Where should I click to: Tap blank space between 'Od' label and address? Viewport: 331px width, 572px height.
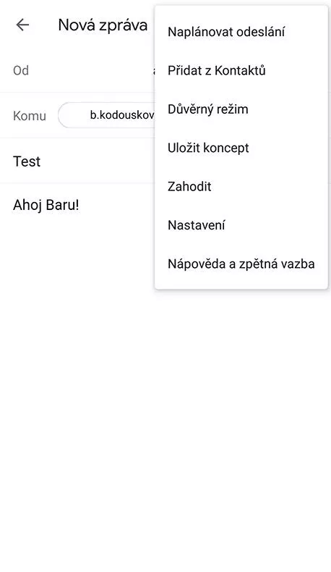coord(90,70)
